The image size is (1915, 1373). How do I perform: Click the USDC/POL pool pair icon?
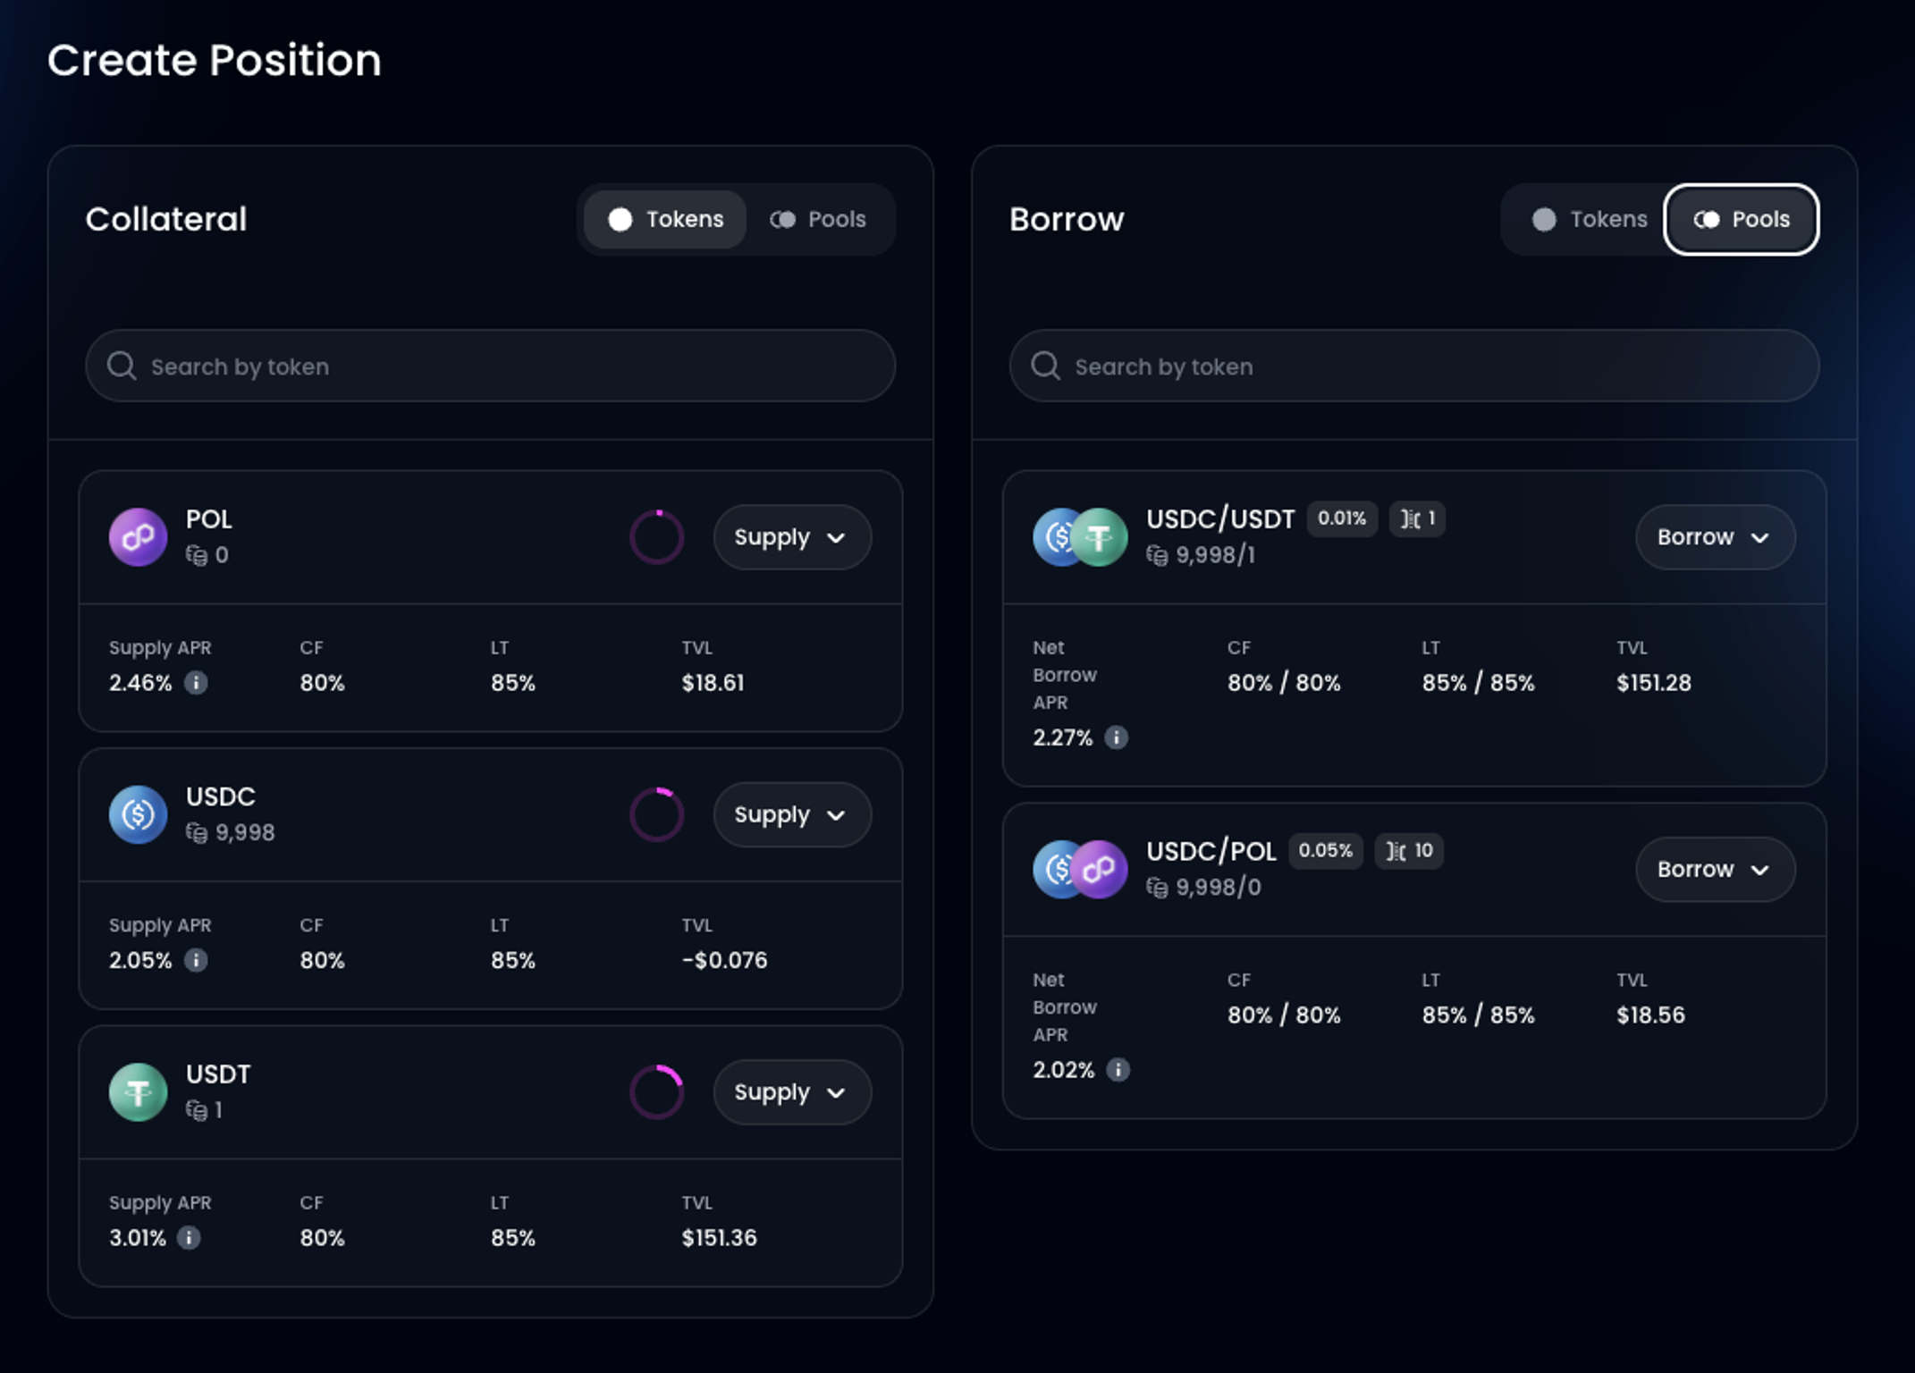click(1079, 870)
